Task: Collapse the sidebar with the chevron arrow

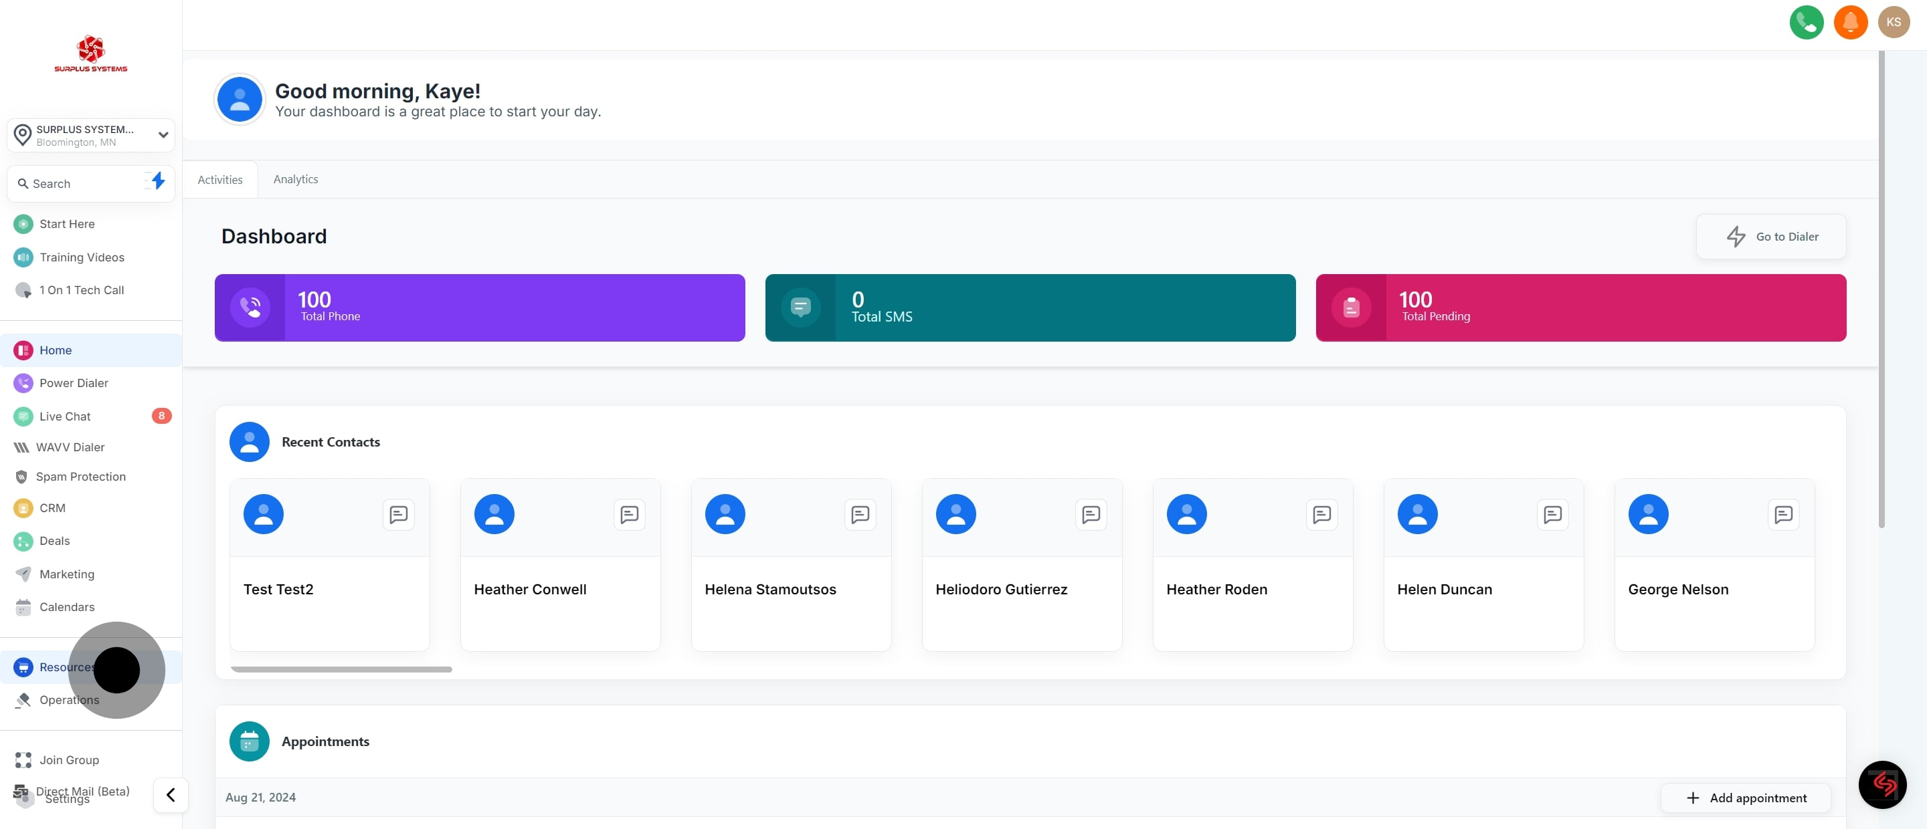Action: 171,795
